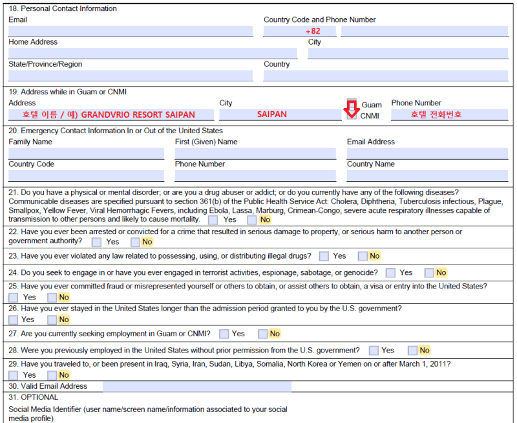Click the State/Province/Region field

click(x=131, y=76)
